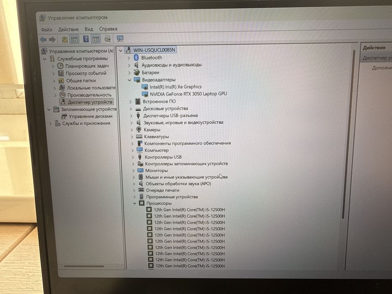Expand the Контроллеры USB category
This screenshot has height=294, width=392.
pyautogui.click(x=133, y=157)
